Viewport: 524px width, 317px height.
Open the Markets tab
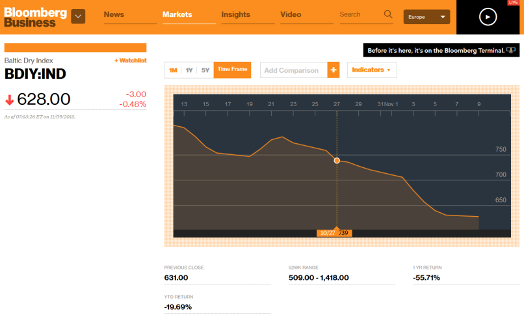tap(177, 14)
